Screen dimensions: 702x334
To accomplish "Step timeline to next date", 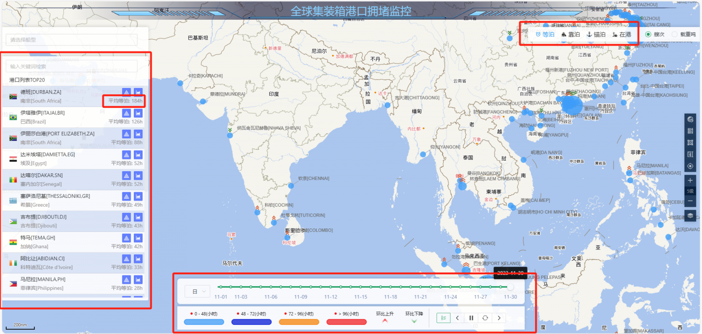I will (x=499, y=318).
